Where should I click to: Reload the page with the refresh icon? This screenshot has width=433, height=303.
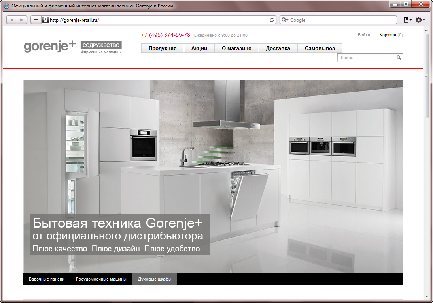272,20
